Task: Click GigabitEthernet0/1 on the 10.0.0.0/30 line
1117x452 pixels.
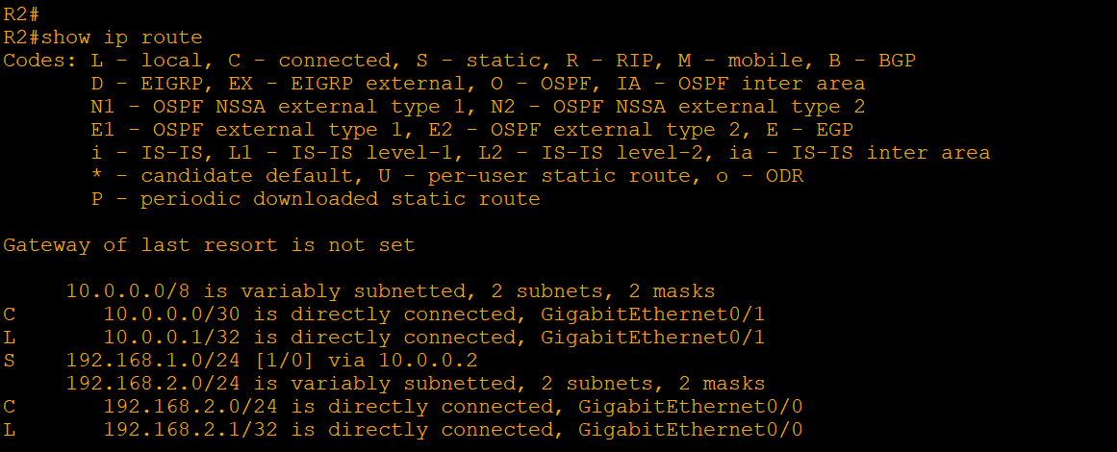Action: (x=653, y=314)
